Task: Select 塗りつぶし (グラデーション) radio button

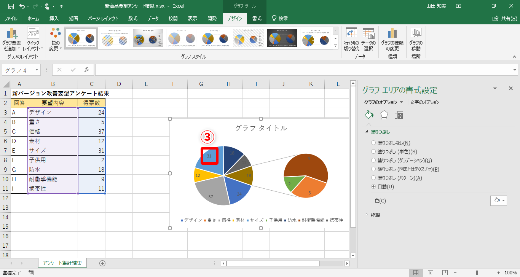Action: (x=373, y=160)
